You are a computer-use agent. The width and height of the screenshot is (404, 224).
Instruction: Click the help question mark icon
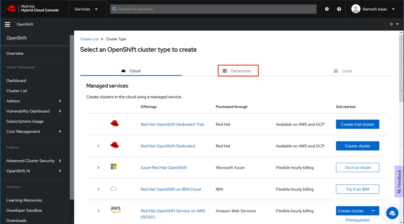click(x=339, y=9)
